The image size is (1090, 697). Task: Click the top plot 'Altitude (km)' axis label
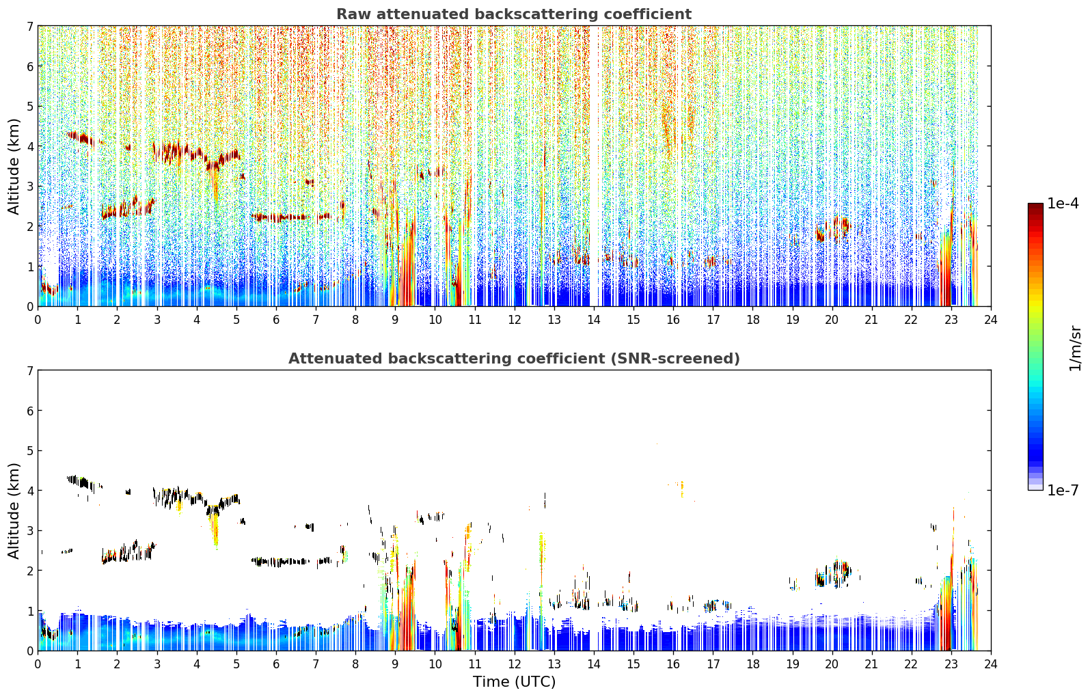pos(14,166)
